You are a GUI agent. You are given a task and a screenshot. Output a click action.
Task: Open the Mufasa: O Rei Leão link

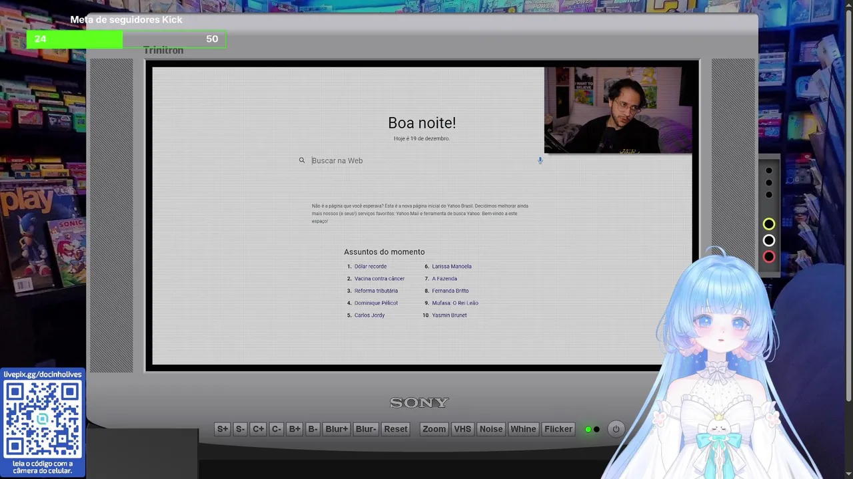455,303
